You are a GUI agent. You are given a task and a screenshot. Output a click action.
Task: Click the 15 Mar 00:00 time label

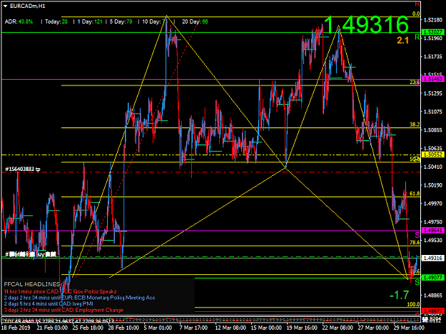(266, 328)
